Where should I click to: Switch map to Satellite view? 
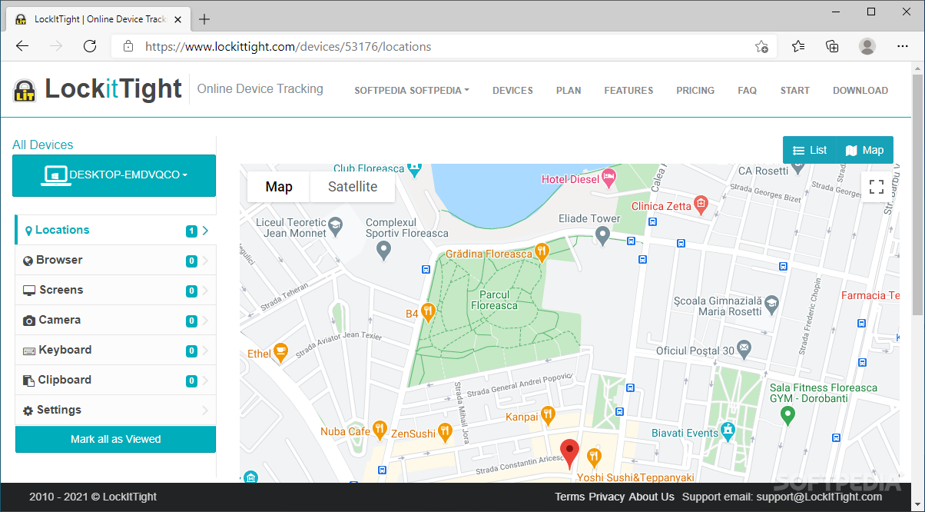pos(353,187)
